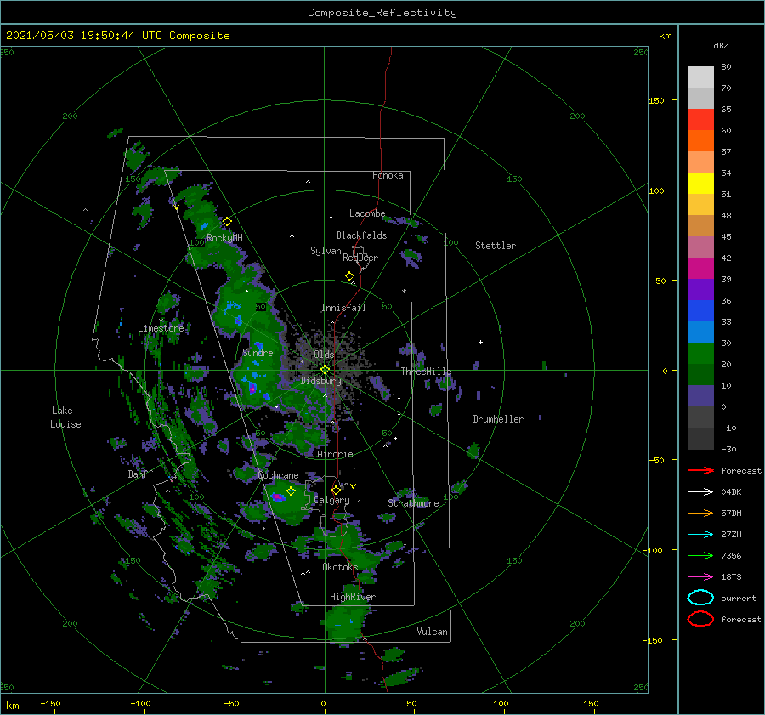The image size is (765, 715).
Task: Pick the purple 36-39 dBZ color swatch
Action: click(x=700, y=290)
